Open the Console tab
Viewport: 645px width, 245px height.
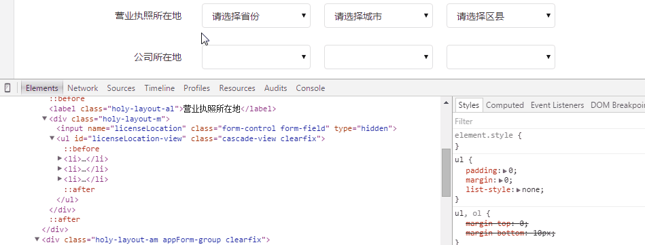311,88
